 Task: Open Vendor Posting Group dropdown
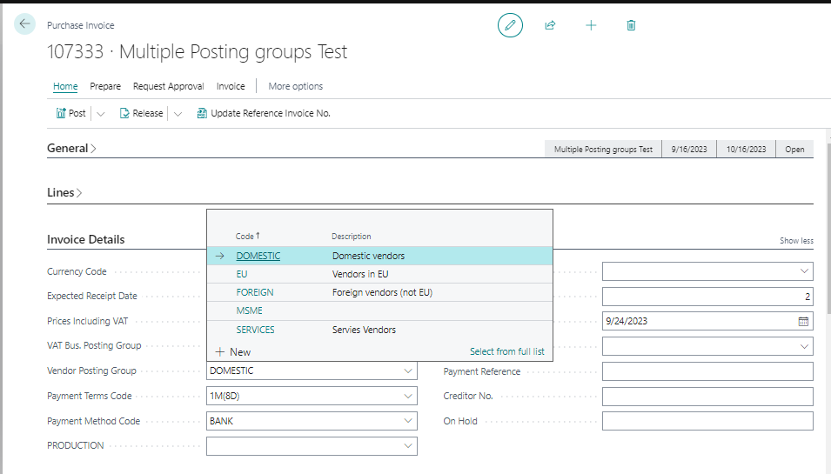coord(408,371)
